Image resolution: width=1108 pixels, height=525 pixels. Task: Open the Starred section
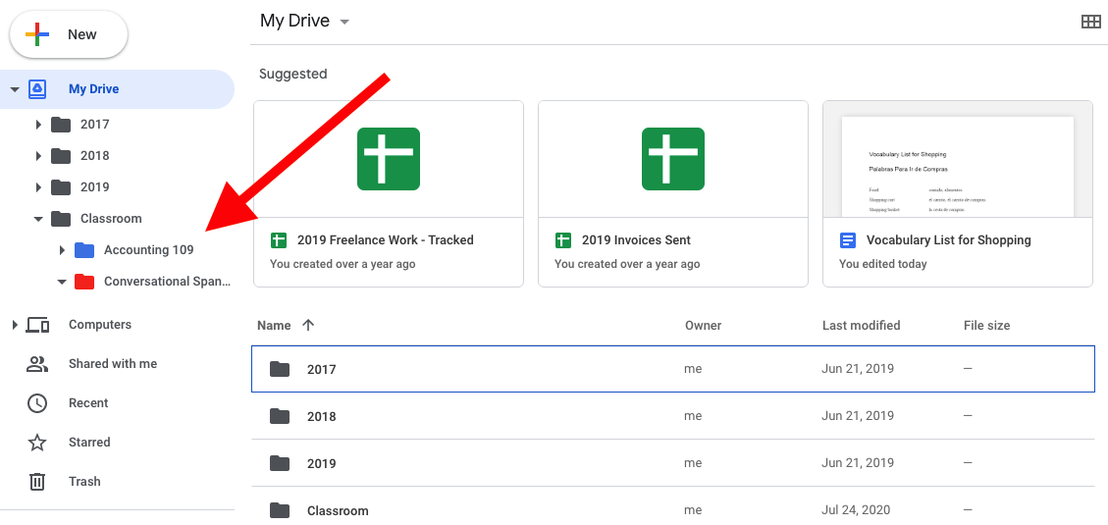coord(89,442)
